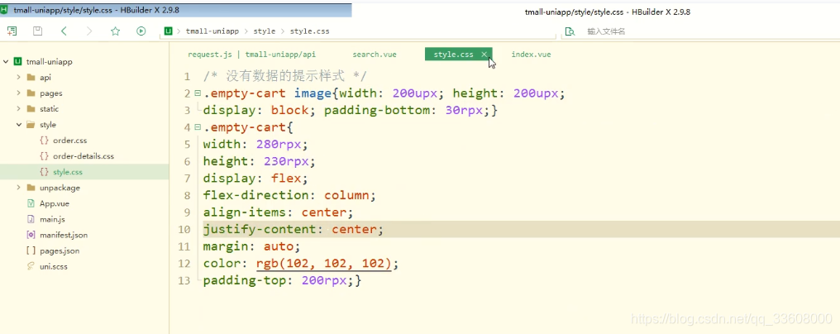Screen dimensions: 840x334
Task: Switch to the search.vue tab
Action: (x=375, y=54)
